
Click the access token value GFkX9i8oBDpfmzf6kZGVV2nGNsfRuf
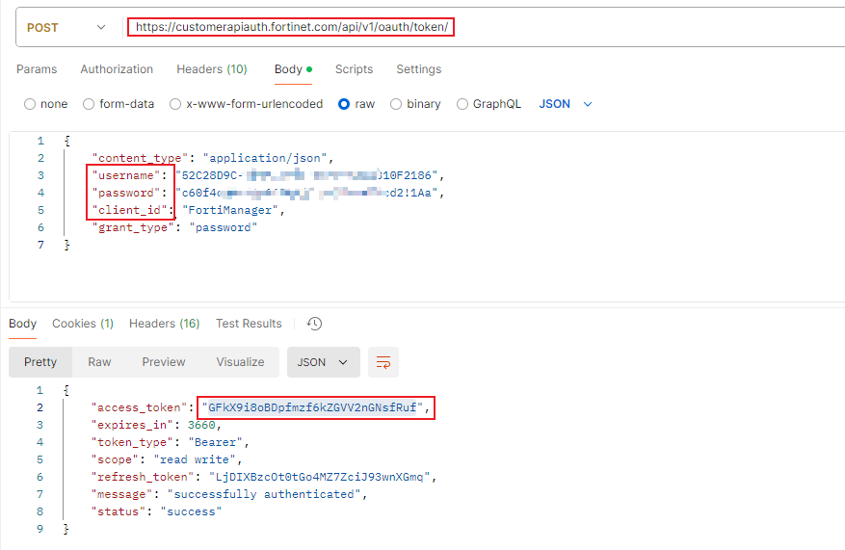(312, 407)
